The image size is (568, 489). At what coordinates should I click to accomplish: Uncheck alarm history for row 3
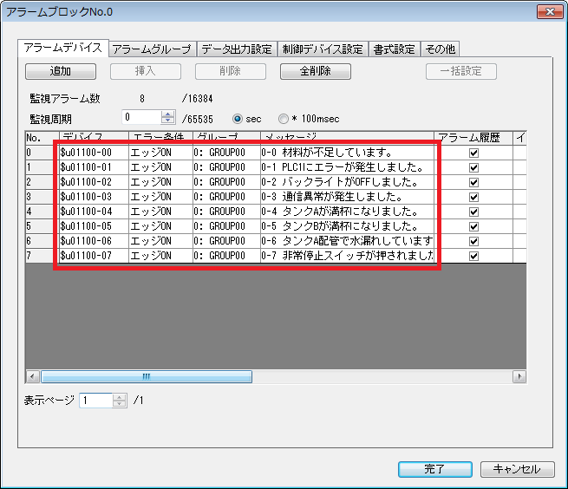[473, 197]
